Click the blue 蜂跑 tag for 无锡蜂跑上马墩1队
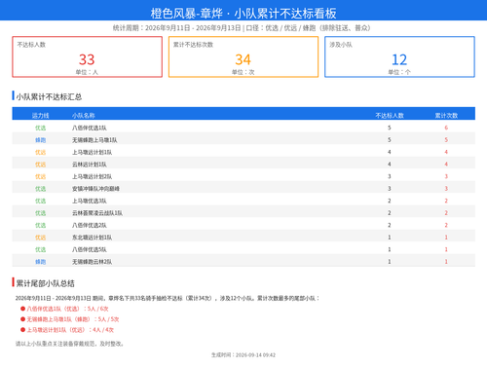 (41, 140)
